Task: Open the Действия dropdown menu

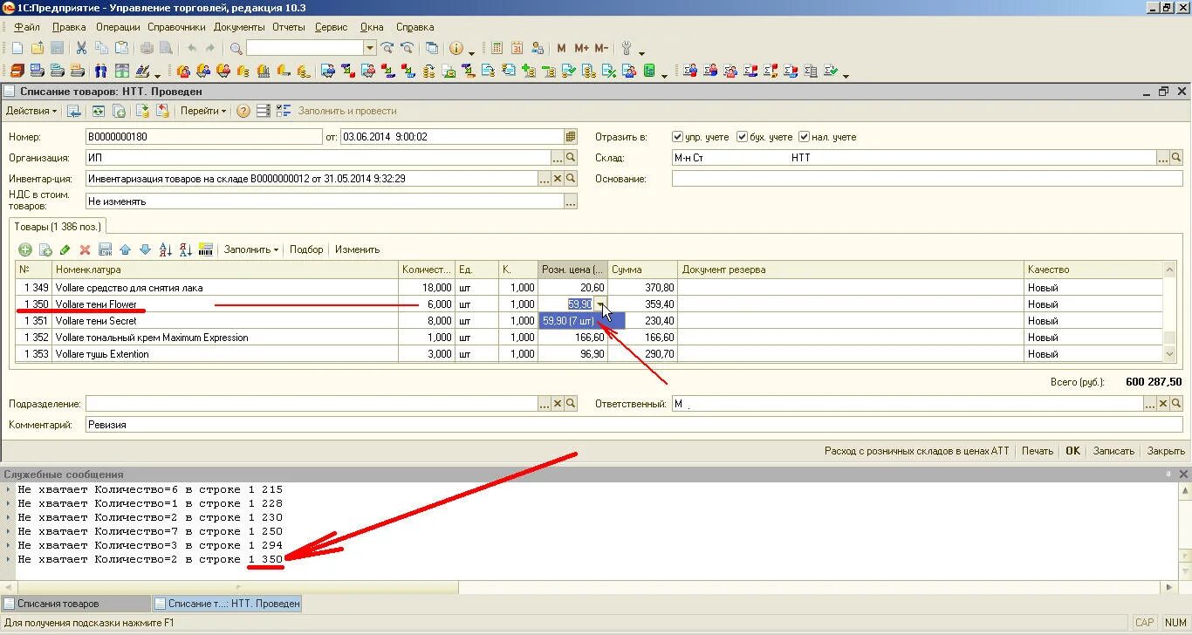Action: [31, 111]
